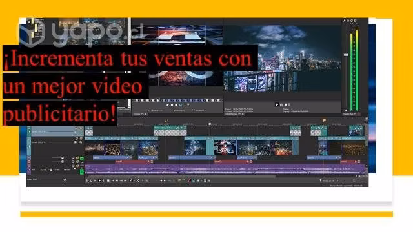Screen dimensions: 413x232
Task: Click the yapo.cl watermark logo
Action: click(78, 33)
